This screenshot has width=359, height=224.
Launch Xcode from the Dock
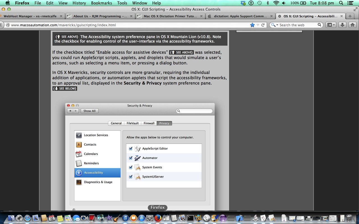(239, 218)
